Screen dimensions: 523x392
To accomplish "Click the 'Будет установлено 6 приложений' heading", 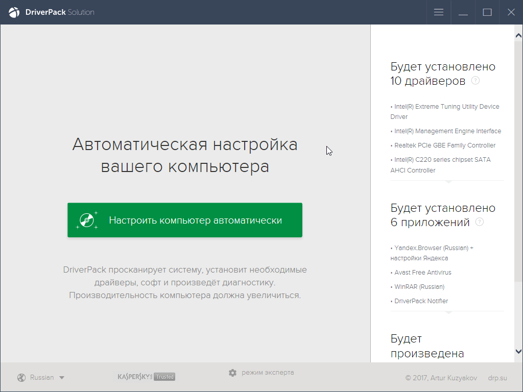I will click(x=443, y=215).
